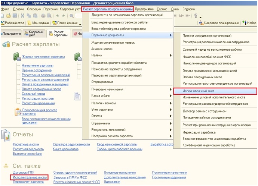
Task: Click the copy toolbar icon
Action: (x=29, y=16)
